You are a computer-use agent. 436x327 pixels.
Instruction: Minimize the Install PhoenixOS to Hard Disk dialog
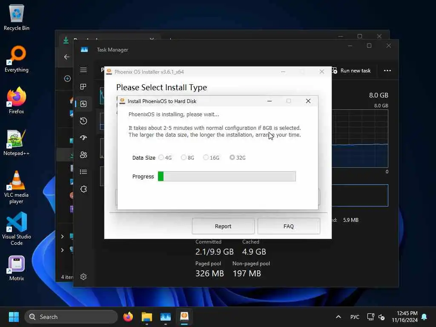click(269, 101)
